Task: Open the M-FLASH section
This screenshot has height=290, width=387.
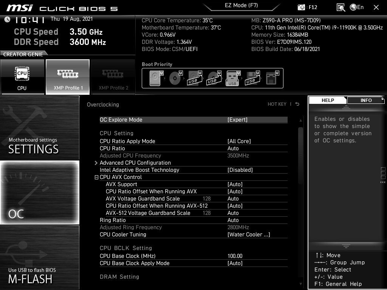Action: click(x=40, y=258)
